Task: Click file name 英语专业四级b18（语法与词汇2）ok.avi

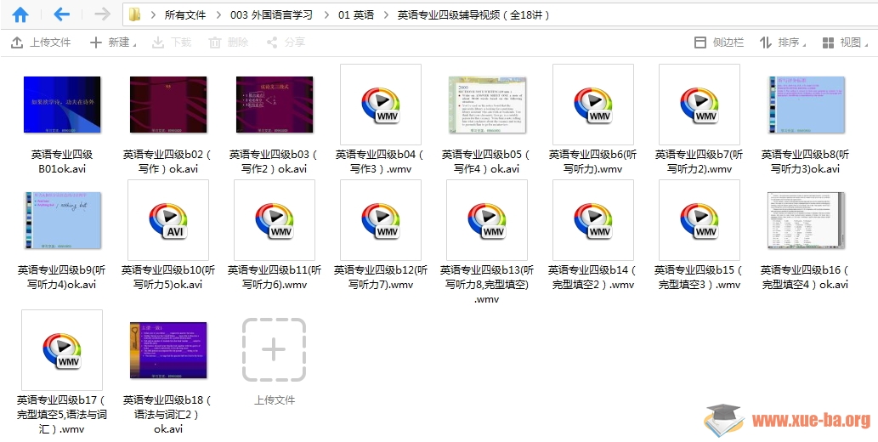Action: click(168, 415)
